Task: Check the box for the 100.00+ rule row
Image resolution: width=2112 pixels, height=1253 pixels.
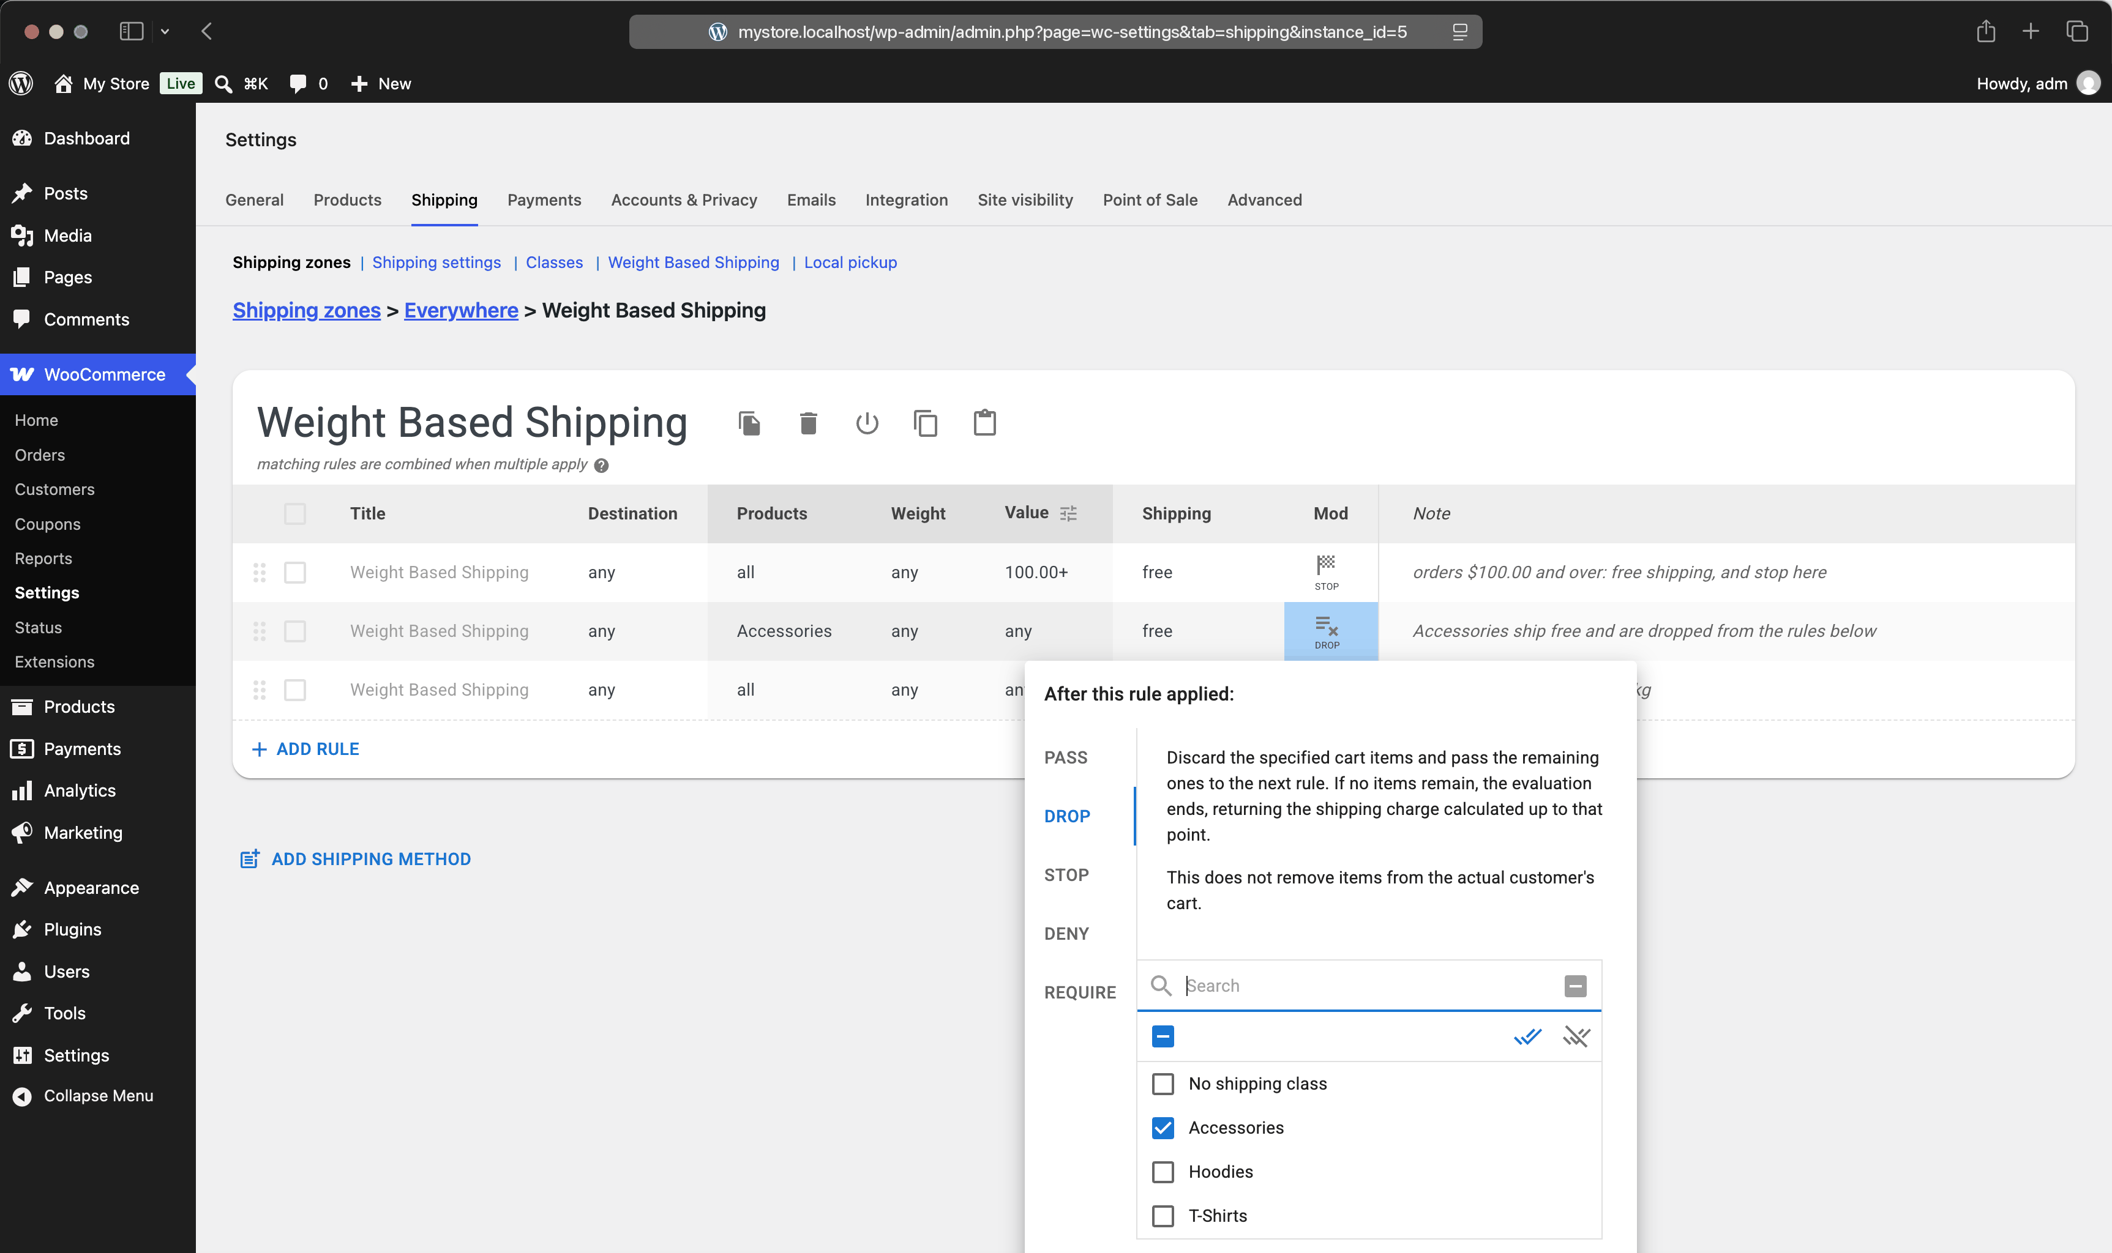Action: tap(295, 573)
